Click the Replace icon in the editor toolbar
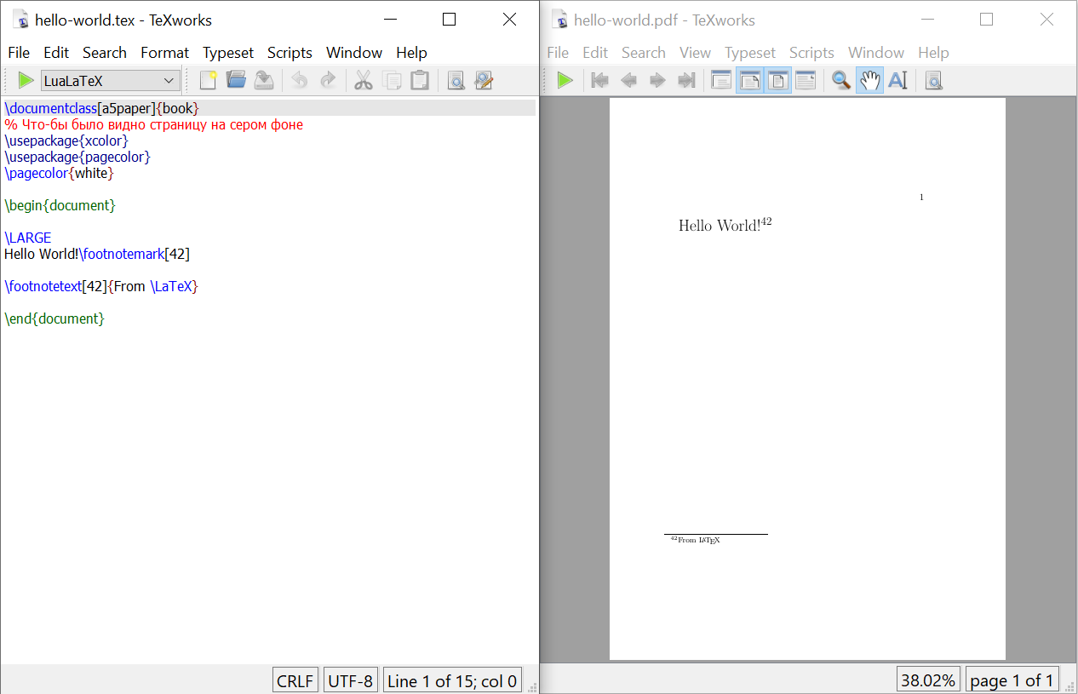The image size is (1078, 694). 484,81
